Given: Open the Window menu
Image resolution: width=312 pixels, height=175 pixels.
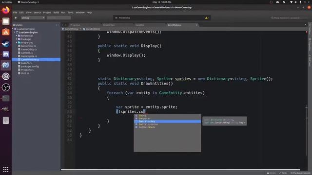Looking at the screenshot, I should click(80, 13).
